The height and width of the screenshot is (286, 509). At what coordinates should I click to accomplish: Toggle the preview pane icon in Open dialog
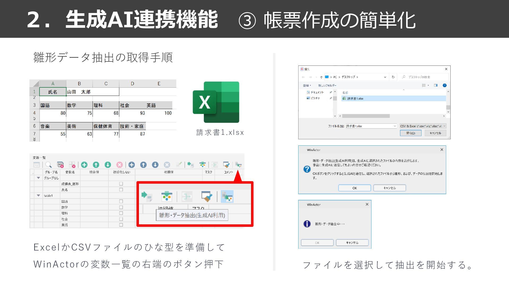tap(436, 85)
